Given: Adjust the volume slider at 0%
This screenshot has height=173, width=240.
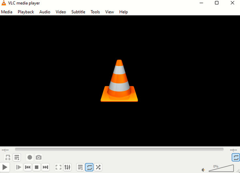Looking at the screenshot, I should (x=221, y=168).
